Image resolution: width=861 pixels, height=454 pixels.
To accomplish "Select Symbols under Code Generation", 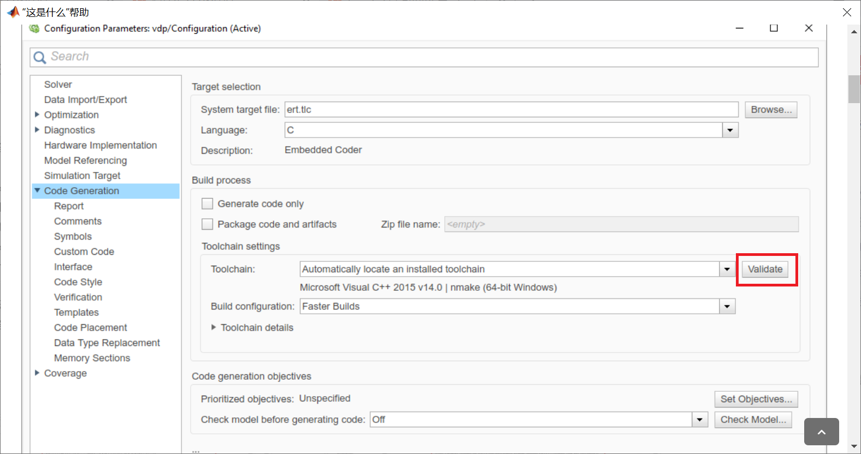I will (73, 236).
